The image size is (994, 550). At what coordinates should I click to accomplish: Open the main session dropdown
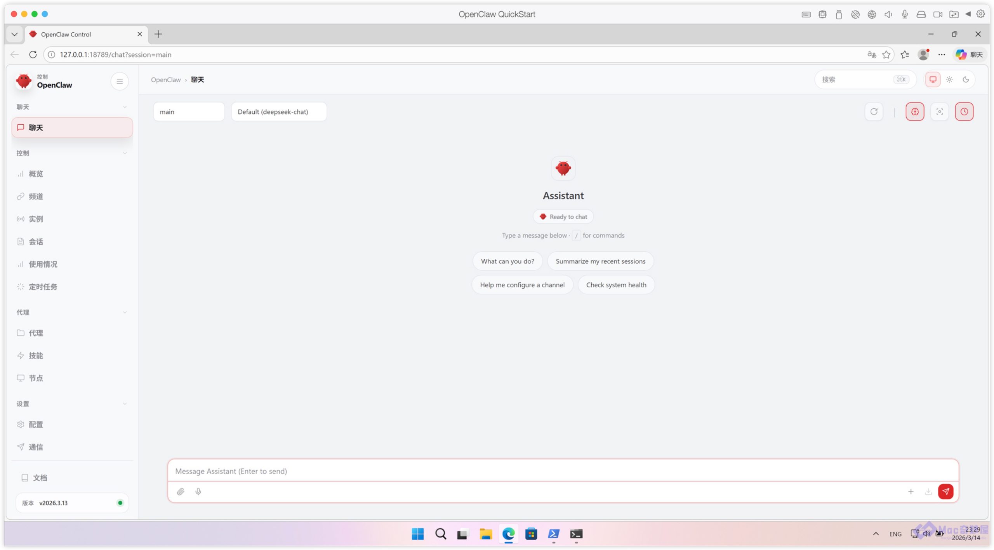pyautogui.click(x=189, y=112)
